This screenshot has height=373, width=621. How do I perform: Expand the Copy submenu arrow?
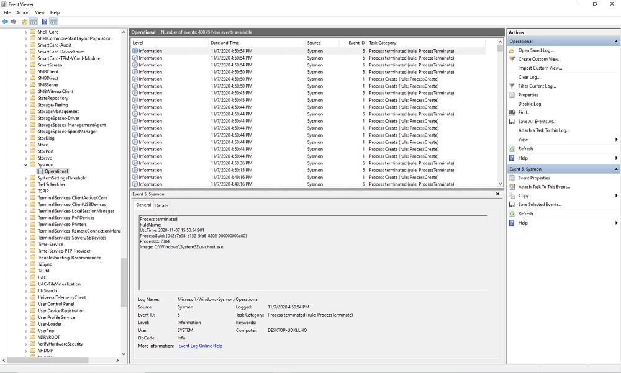616,195
